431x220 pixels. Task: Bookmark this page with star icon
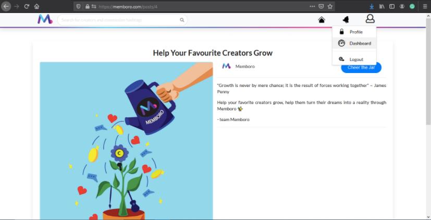pos(330,6)
